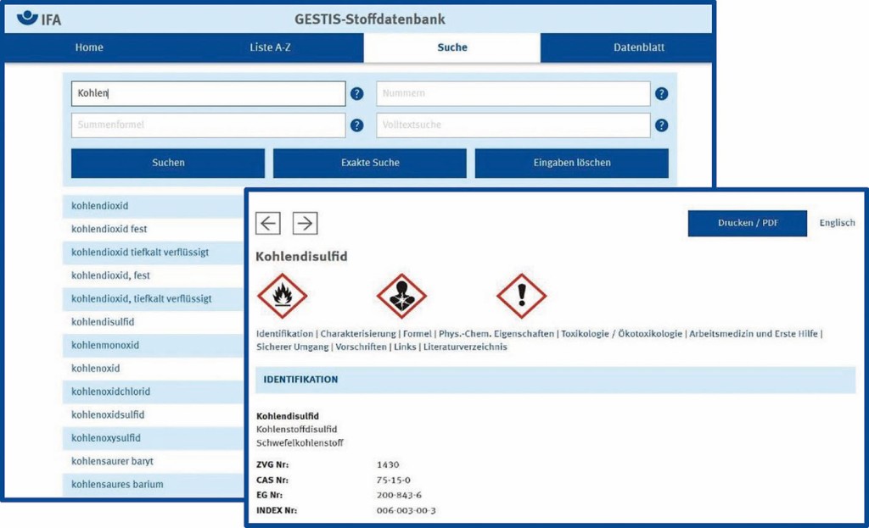Clear inputs with Eingaben löschen
This screenshot has height=528, width=869.
pos(571,163)
